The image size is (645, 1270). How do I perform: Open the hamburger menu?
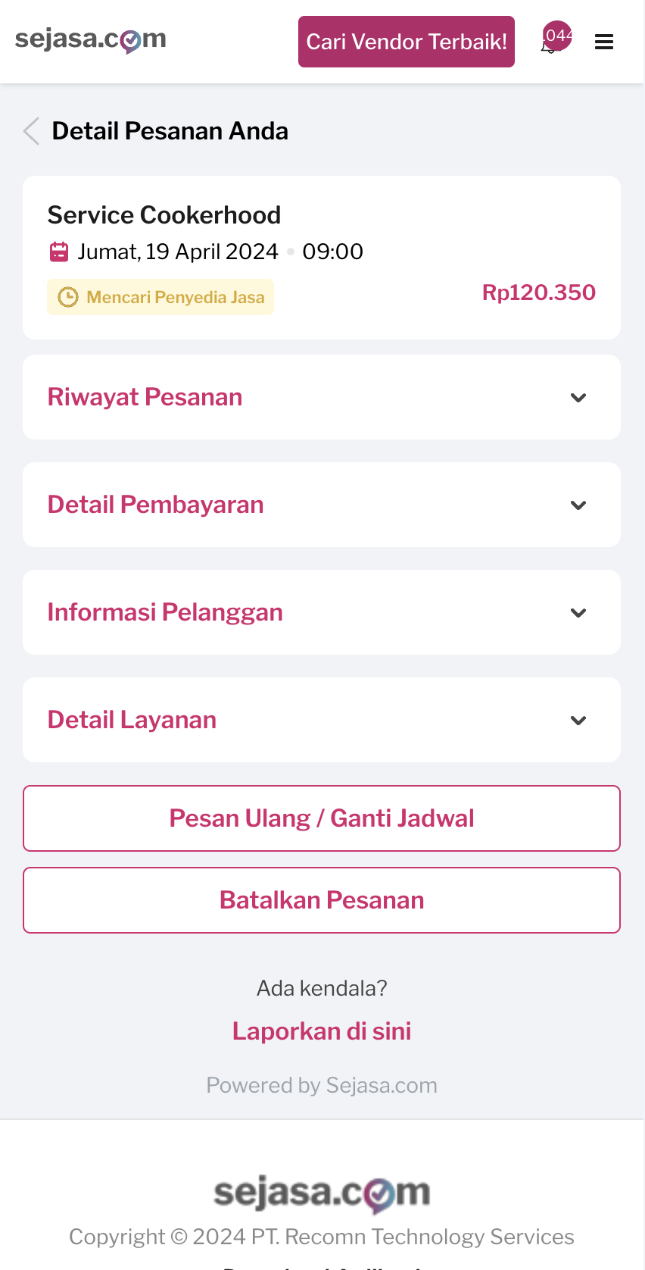coord(604,42)
